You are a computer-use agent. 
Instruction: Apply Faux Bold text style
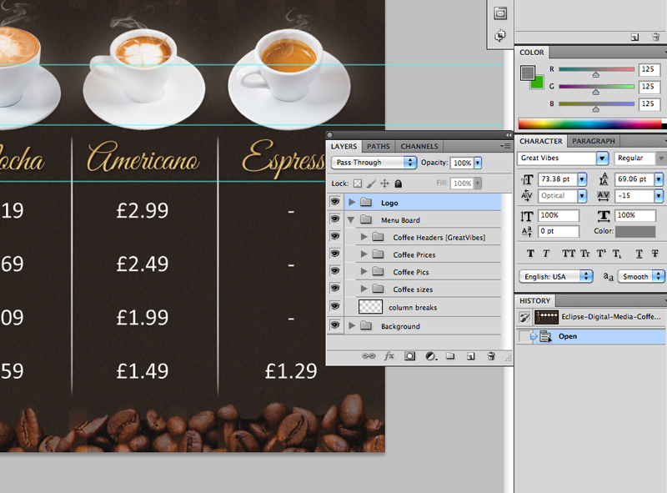[x=530, y=254]
